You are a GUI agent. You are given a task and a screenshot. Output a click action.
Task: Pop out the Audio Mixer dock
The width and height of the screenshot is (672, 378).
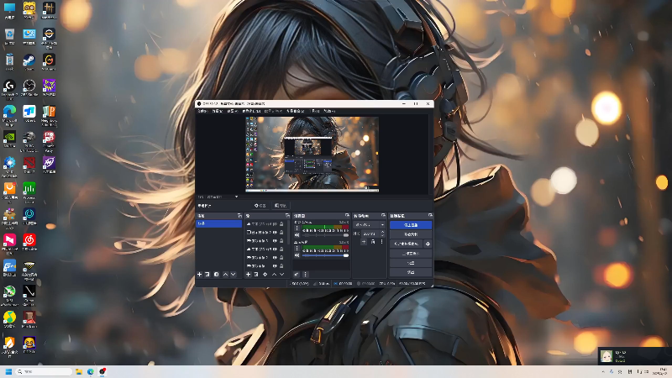click(x=347, y=216)
